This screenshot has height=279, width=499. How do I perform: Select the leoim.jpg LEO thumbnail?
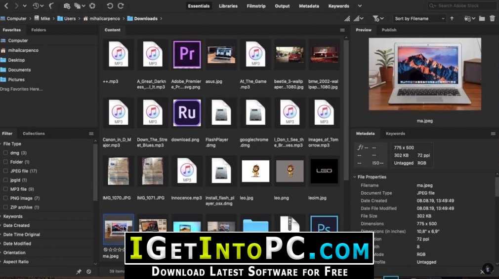[324, 171]
